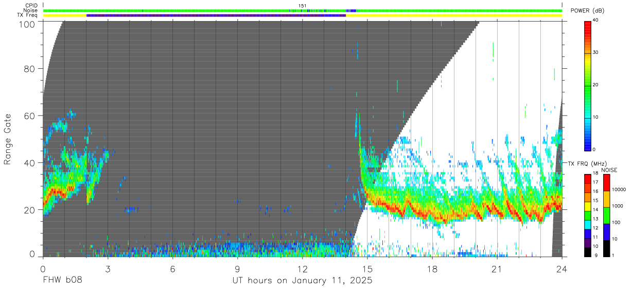Click the 13 tick on the TX FRQ scale

click(x=597, y=219)
